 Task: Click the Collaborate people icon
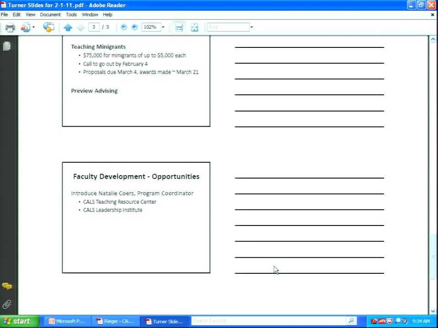click(x=25, y=27)
